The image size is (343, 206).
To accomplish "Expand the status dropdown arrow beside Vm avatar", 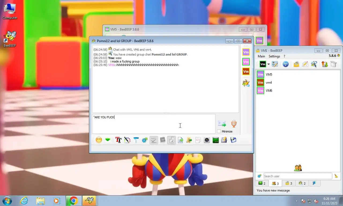I will pos(269,64).
